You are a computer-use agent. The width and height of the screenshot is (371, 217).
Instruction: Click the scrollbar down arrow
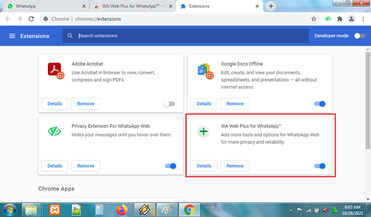pyautogui.click(x=368, y=199)
